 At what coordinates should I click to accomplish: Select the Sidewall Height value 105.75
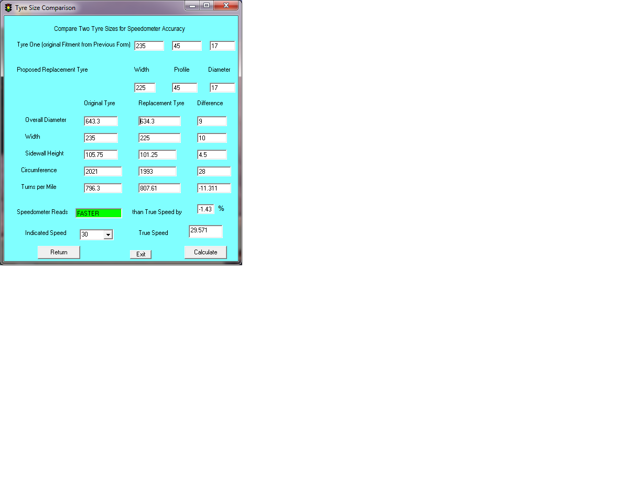(x=101, y=154)
